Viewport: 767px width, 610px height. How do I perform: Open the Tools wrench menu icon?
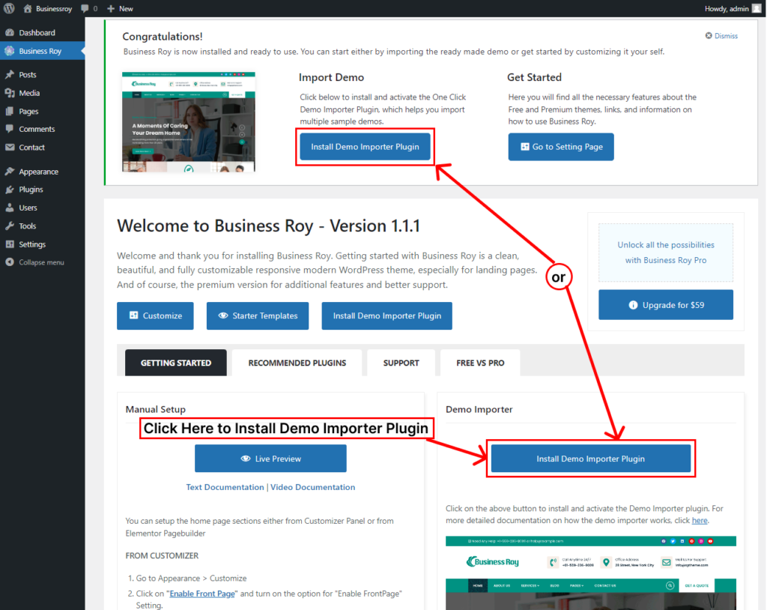point(9,226)
